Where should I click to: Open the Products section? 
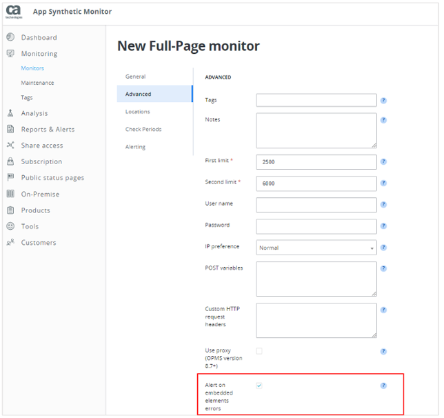(36, 210)
